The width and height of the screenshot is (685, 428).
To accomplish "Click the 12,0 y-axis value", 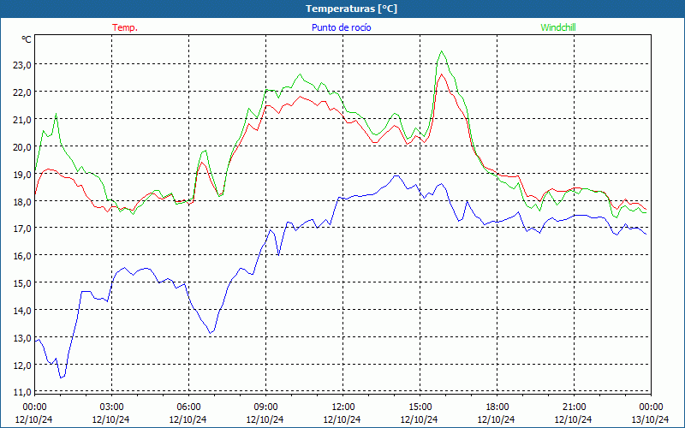I will 22,366.
